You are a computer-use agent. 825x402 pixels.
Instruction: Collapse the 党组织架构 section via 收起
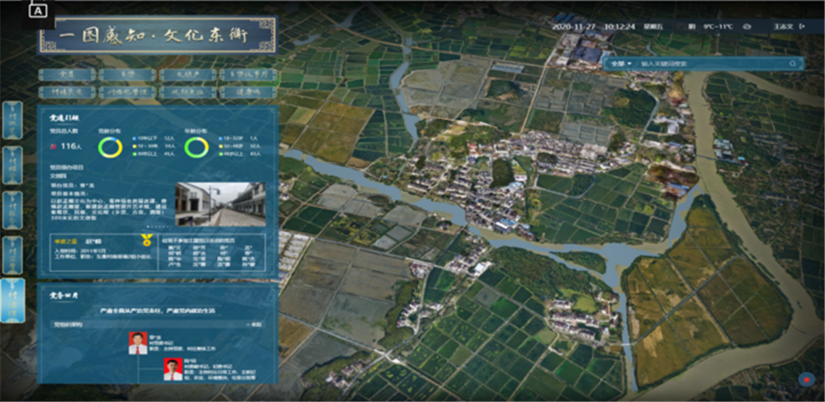tap(255, 325)
